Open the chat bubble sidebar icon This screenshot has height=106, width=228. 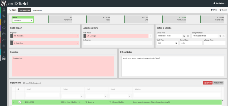click(x=4, y=28)
